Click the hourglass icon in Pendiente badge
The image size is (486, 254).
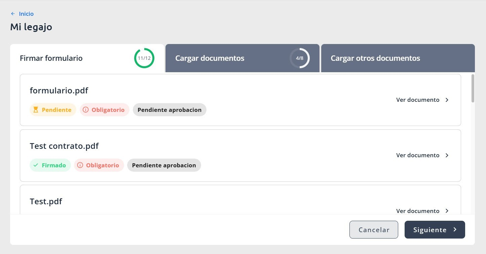36,110
